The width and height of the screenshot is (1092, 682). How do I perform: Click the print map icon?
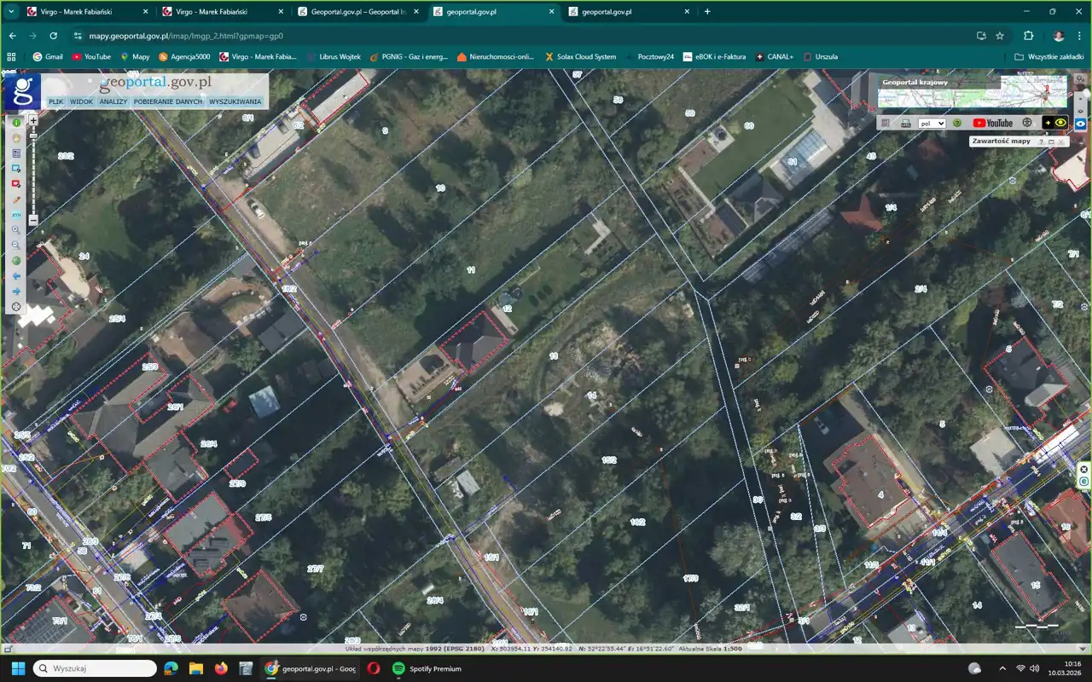click(906, 123)
